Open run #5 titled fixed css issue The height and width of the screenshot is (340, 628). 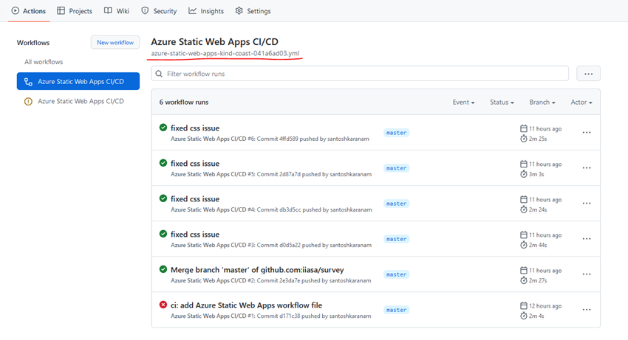pyautogui.click(x=195, y=164)
